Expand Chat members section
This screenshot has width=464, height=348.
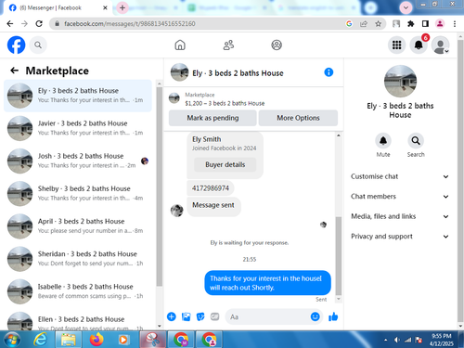[x=400, y=197]
